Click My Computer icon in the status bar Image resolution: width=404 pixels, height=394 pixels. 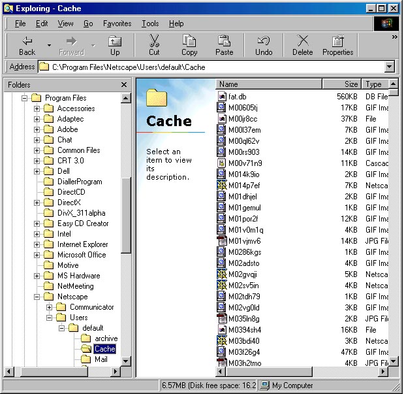point(264,386)
